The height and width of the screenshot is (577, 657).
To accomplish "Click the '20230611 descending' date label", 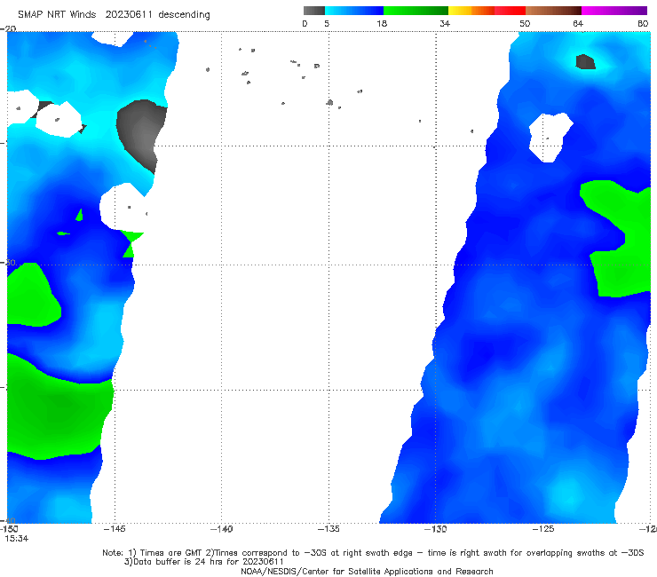I will (157, 14).
